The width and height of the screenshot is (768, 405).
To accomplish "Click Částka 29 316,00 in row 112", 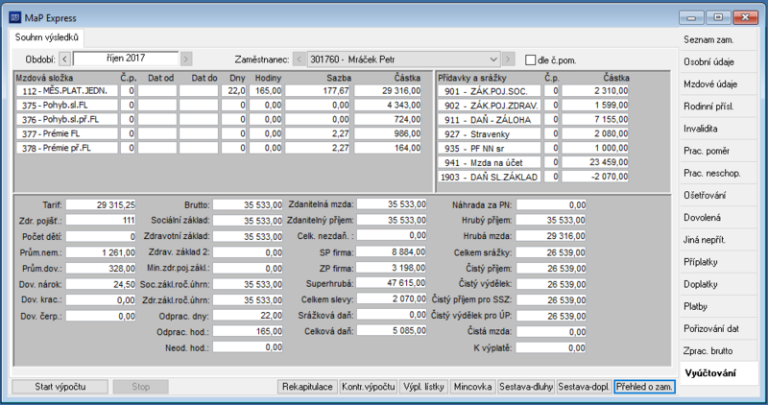I will point(388,90).
